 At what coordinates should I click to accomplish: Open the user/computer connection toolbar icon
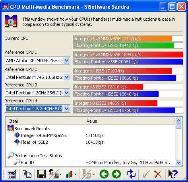[54, 174]
